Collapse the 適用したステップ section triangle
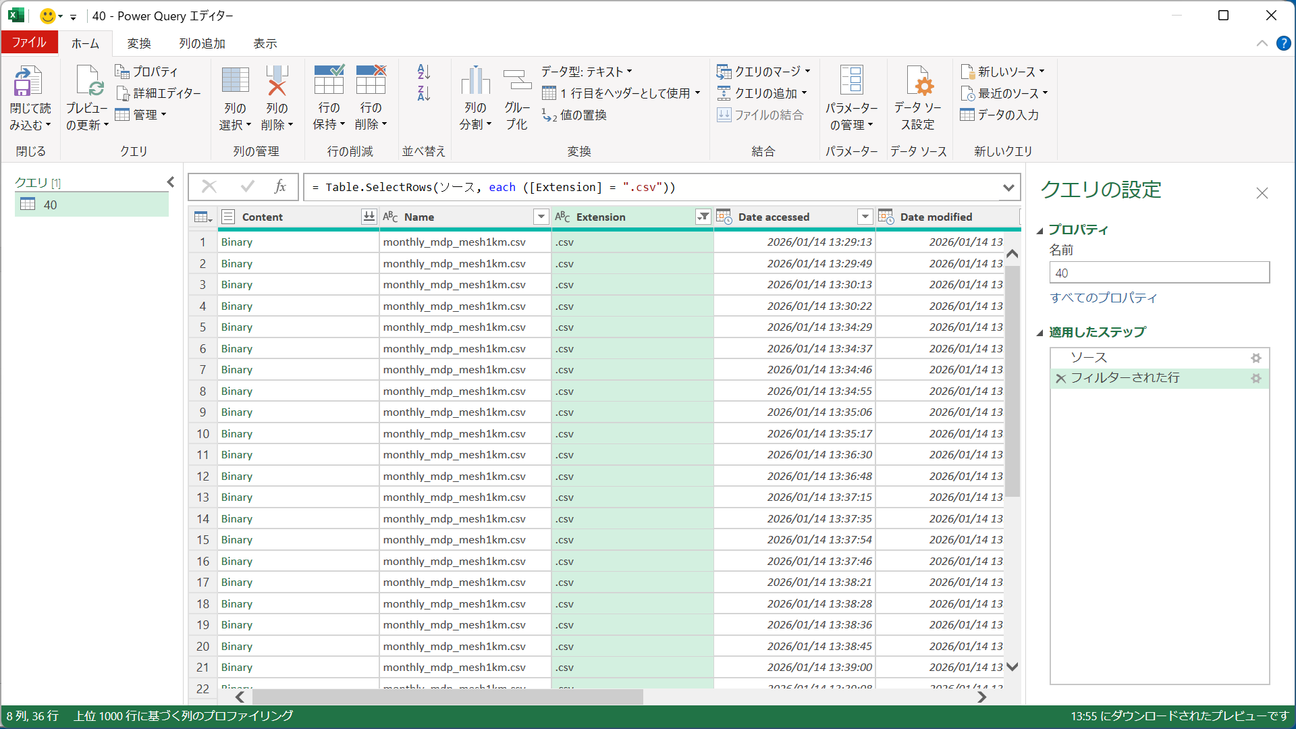 [1039, 333]
